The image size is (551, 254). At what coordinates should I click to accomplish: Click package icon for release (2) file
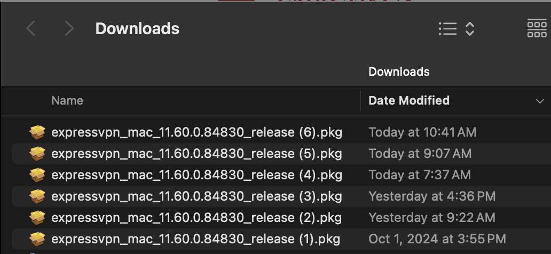click(37, 217)
